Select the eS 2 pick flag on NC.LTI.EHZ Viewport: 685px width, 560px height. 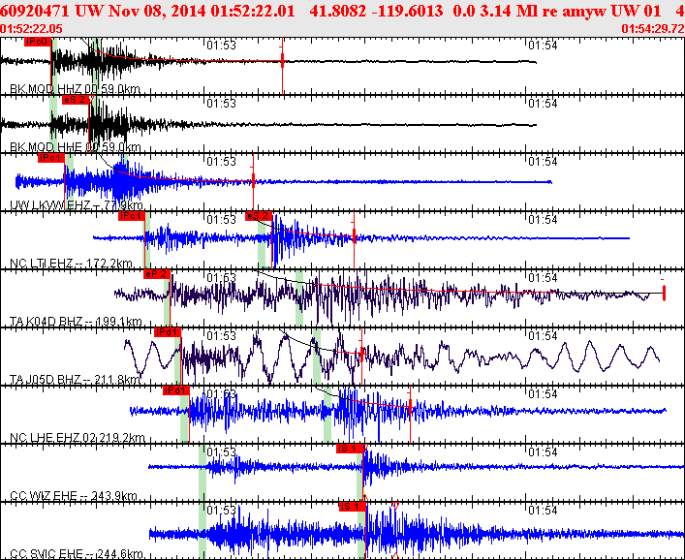[259, 216]
